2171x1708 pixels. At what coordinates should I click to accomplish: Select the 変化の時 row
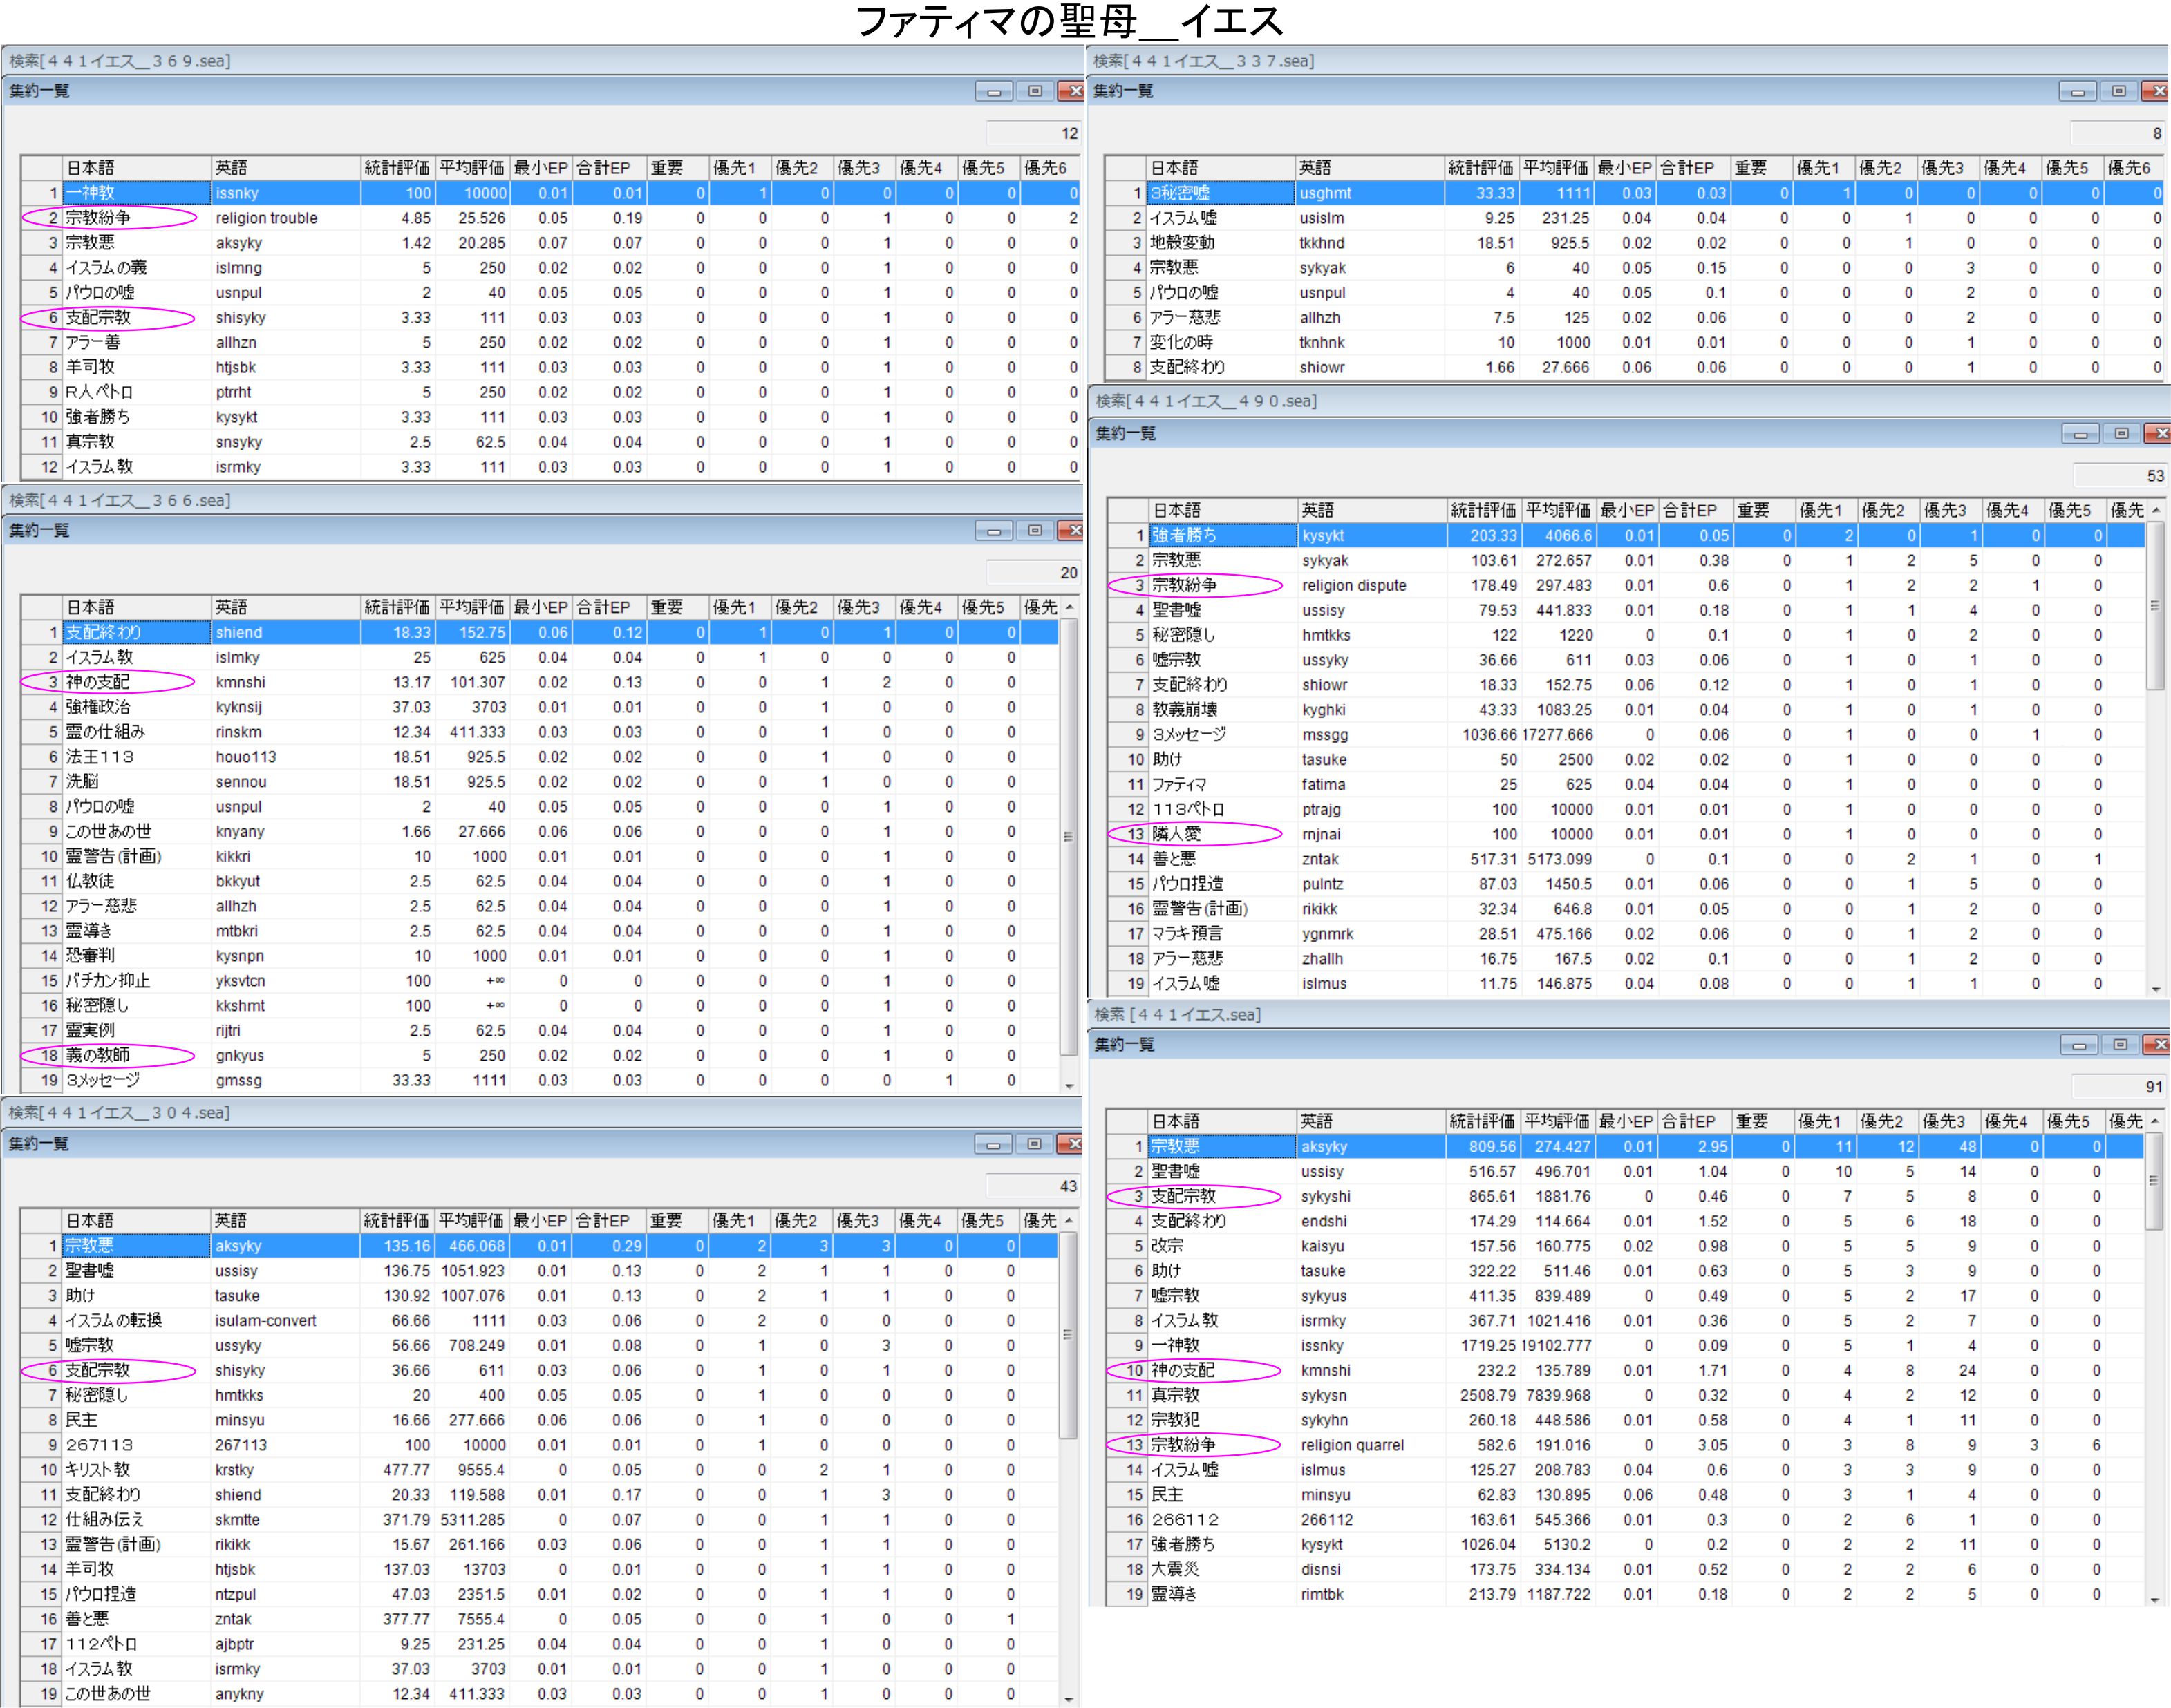(1634, 343)
